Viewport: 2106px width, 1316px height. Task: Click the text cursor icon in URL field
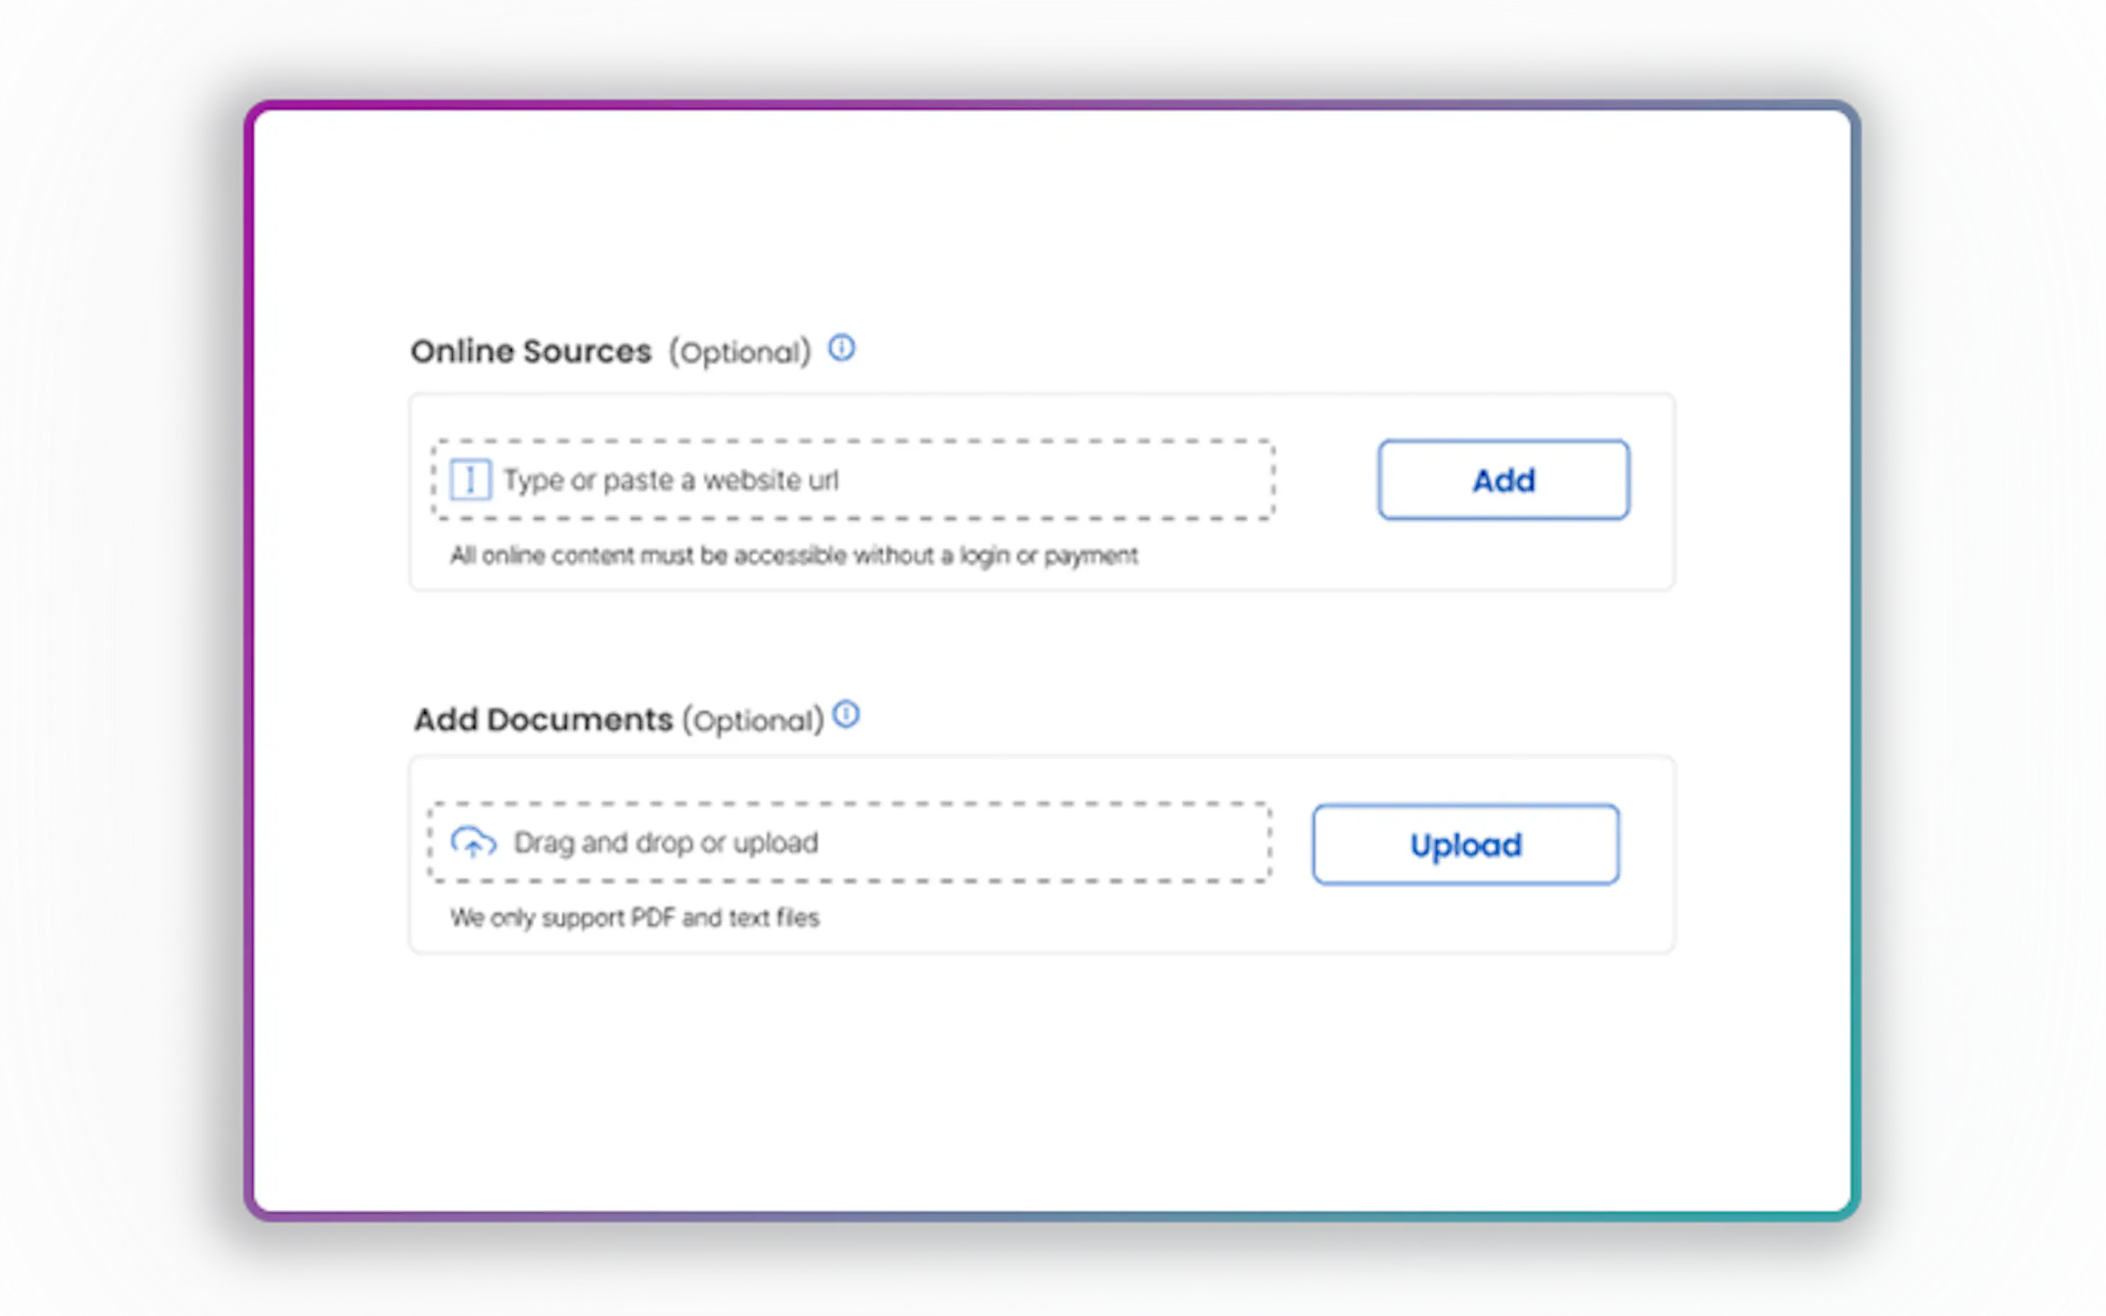coord(470,480)
